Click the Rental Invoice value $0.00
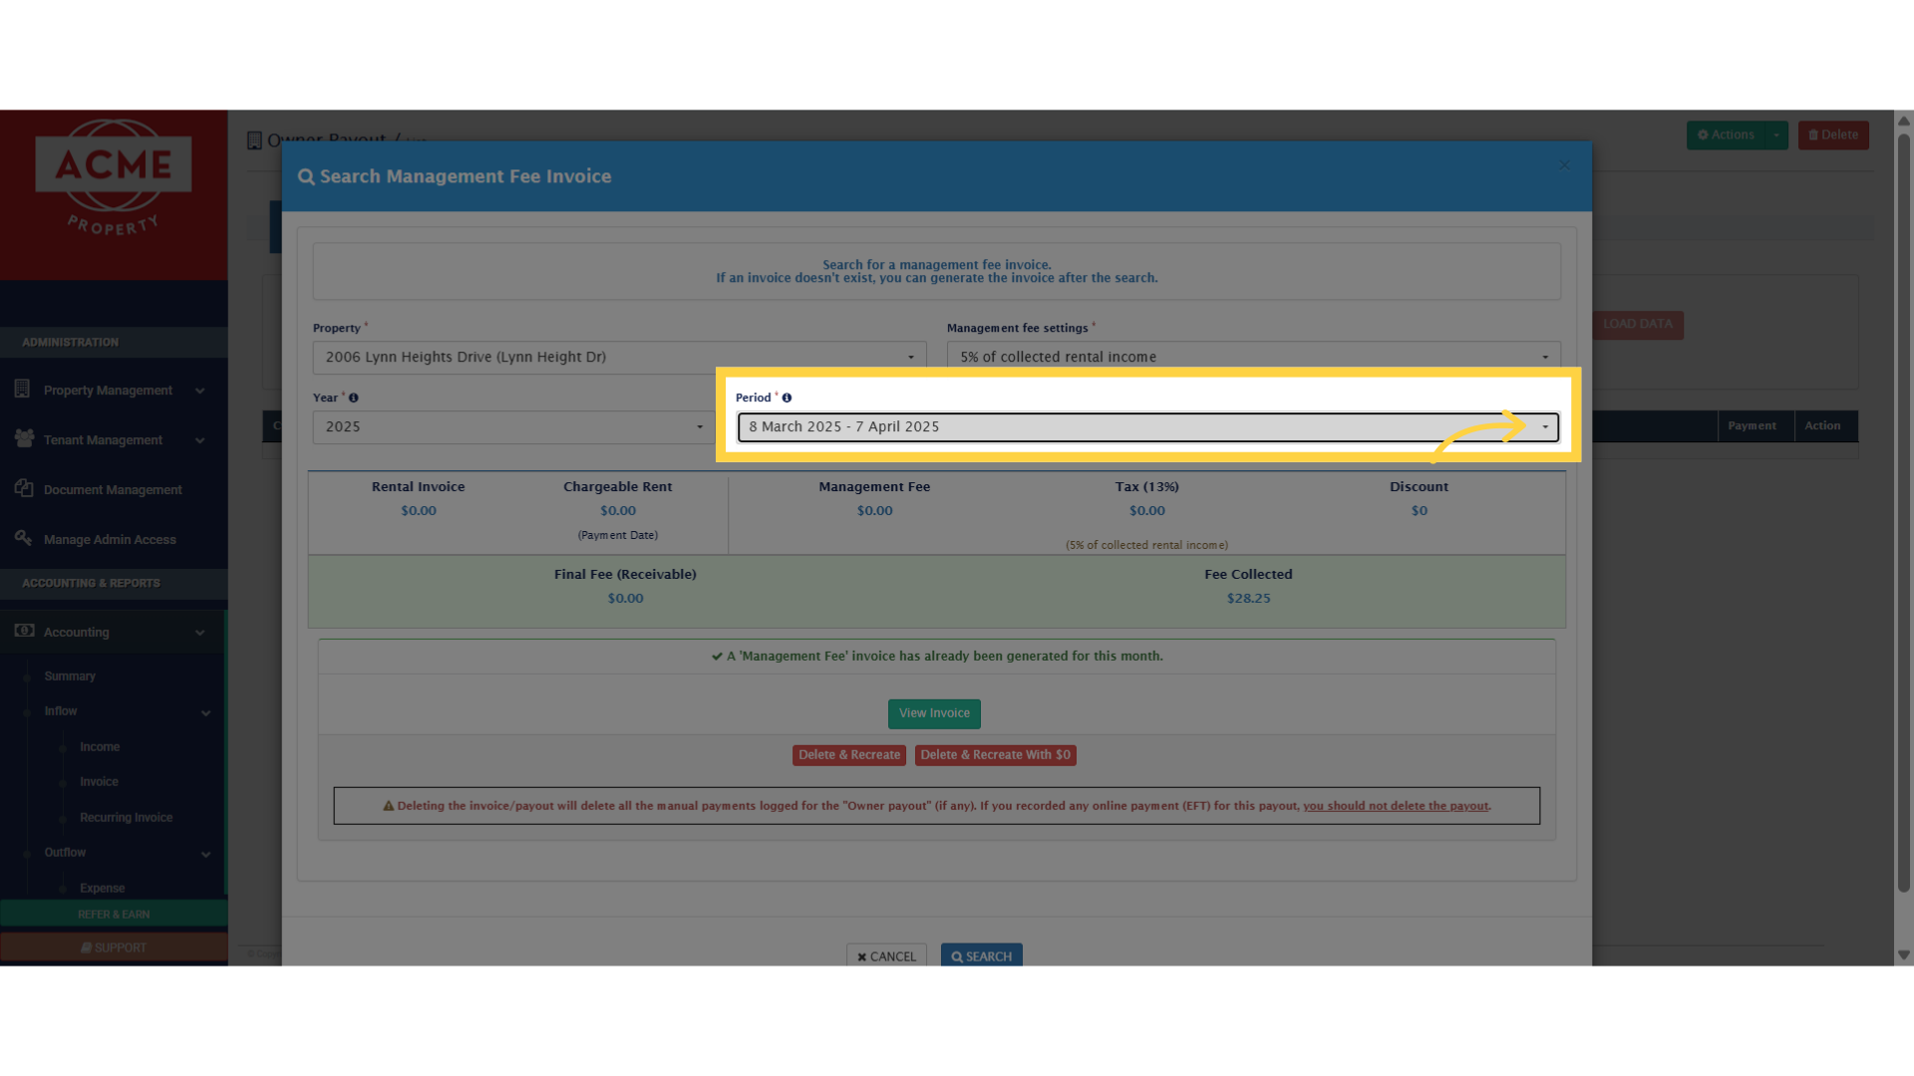Viewport: 1914px width, 1076px height. (419, 511)
